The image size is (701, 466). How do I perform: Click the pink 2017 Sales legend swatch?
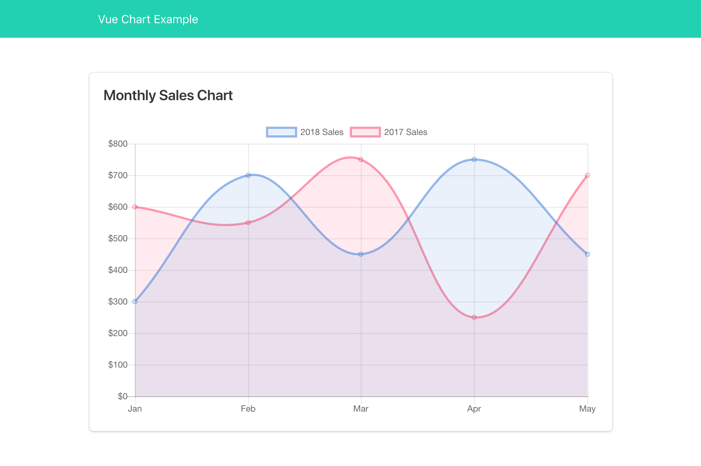pos(365,132)
